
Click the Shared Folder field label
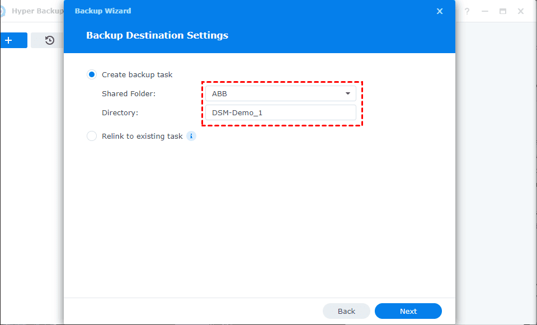[129, 93]
